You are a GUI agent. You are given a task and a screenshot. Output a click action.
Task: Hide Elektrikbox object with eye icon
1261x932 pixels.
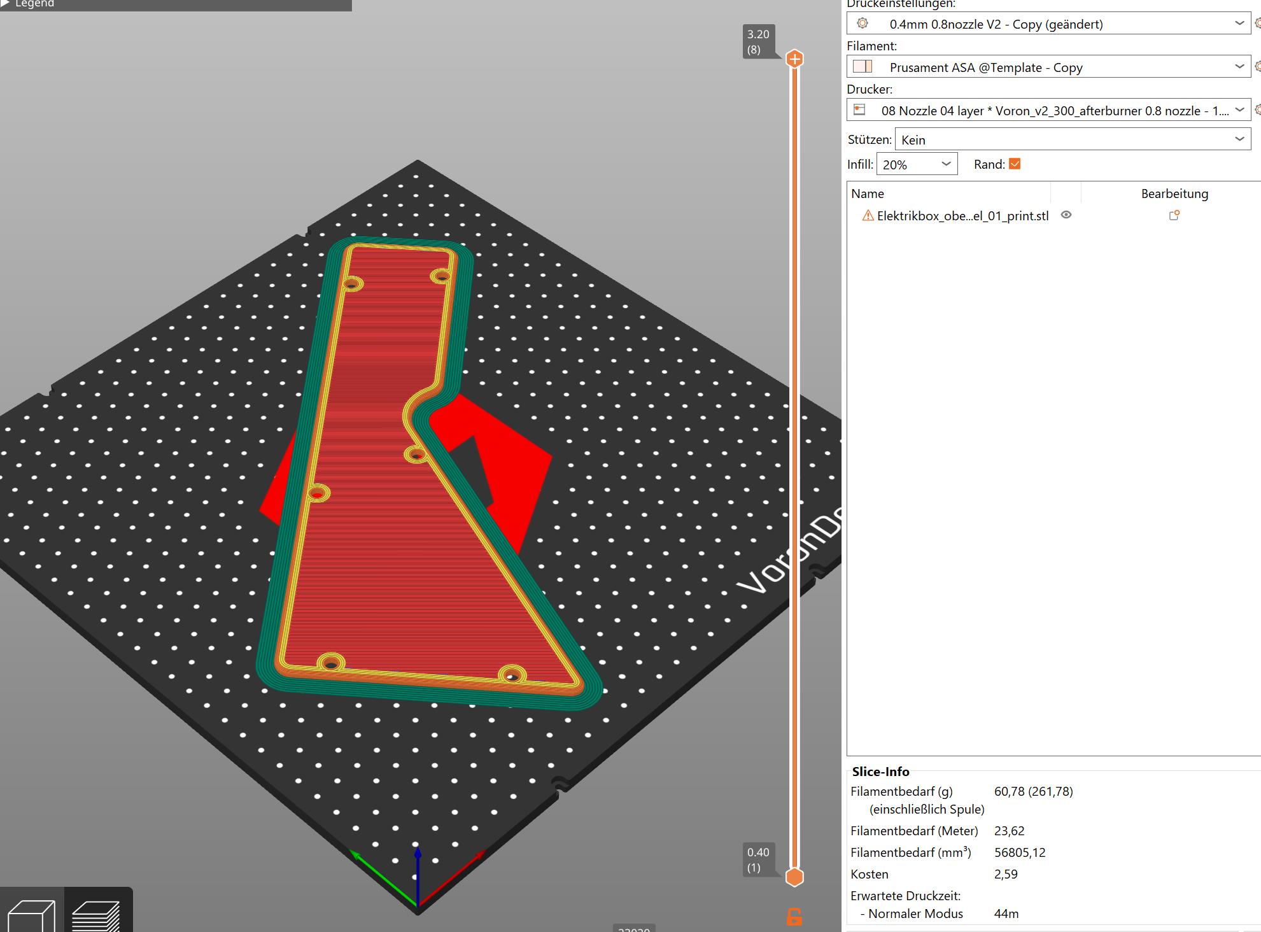pyautogui.click(x=1066, y=215)
